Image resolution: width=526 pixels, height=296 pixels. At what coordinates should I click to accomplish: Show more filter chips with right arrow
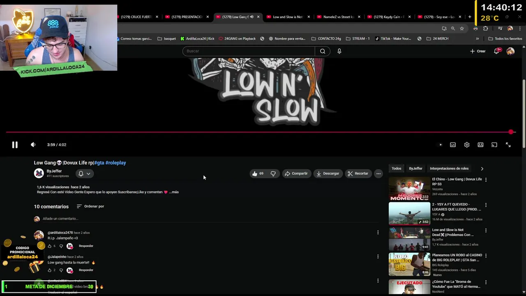coord(482,169)
